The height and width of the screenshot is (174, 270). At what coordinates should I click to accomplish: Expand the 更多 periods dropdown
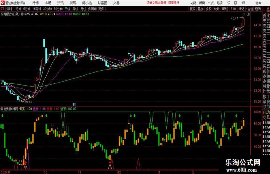click(x=102, y=9)
